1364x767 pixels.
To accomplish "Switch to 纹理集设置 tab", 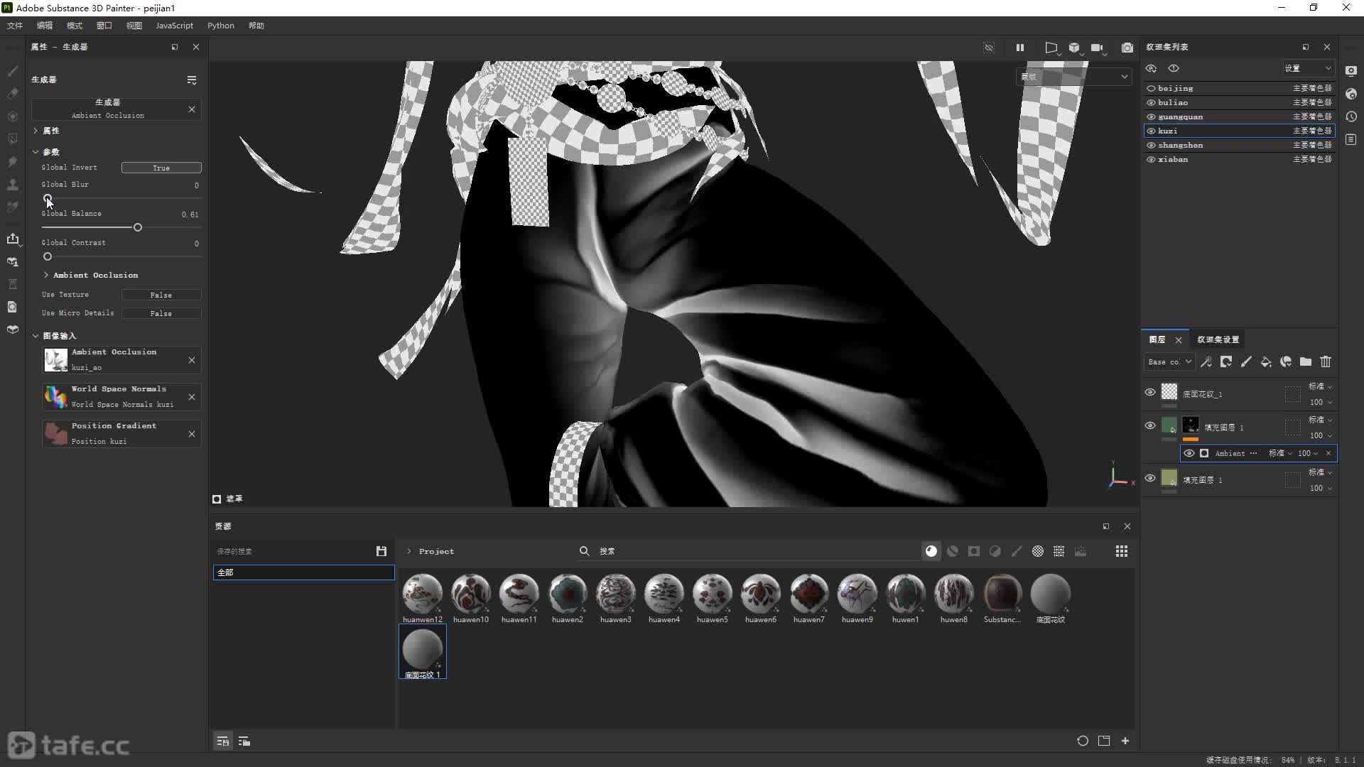I will (x=1218, y=339).
